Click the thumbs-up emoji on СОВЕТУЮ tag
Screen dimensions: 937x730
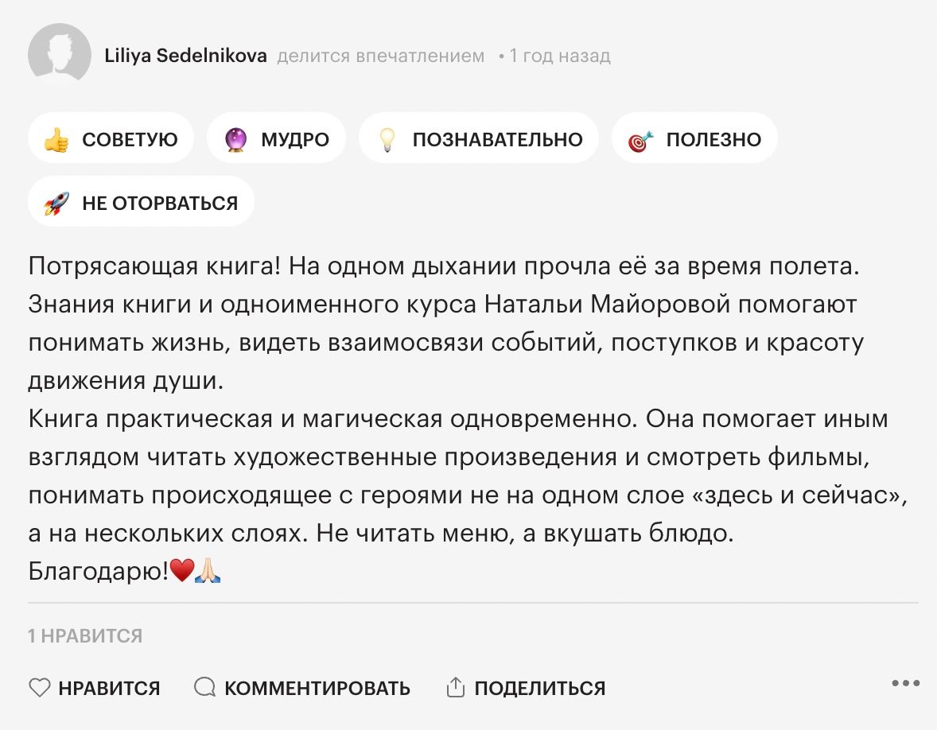click(x=56, y=139)
